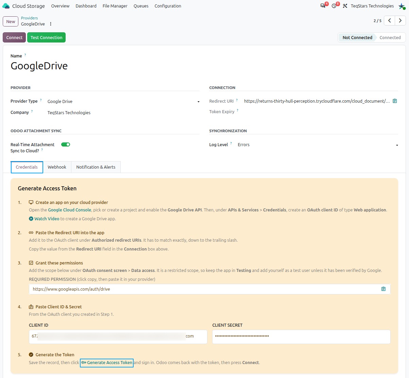Click the debug tools wrench icon
The image size is (409, 378).
tap(345, 6)
